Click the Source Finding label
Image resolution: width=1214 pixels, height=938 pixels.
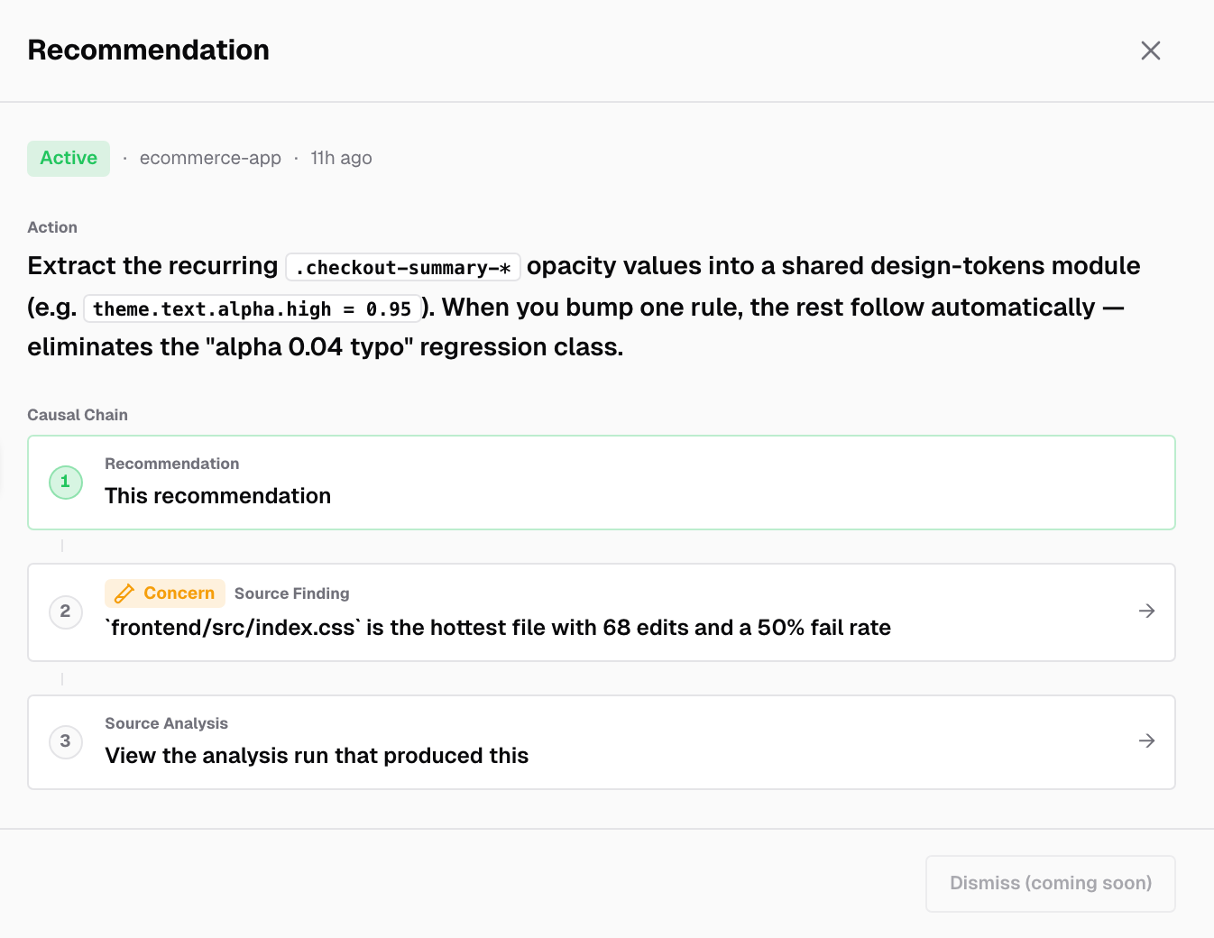click(291, 593)
